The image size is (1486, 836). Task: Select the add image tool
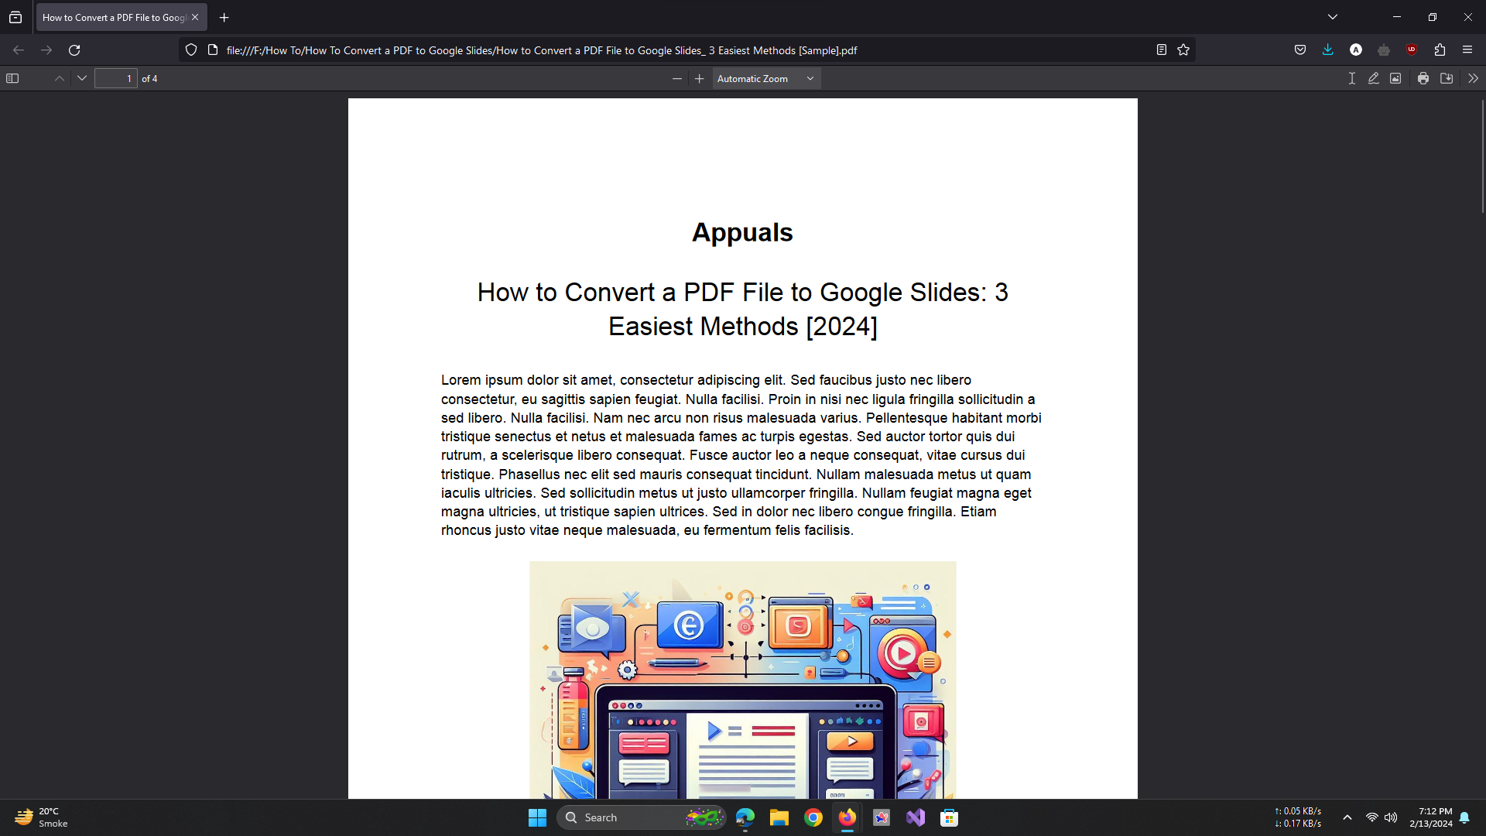[x=1395, y=78]
